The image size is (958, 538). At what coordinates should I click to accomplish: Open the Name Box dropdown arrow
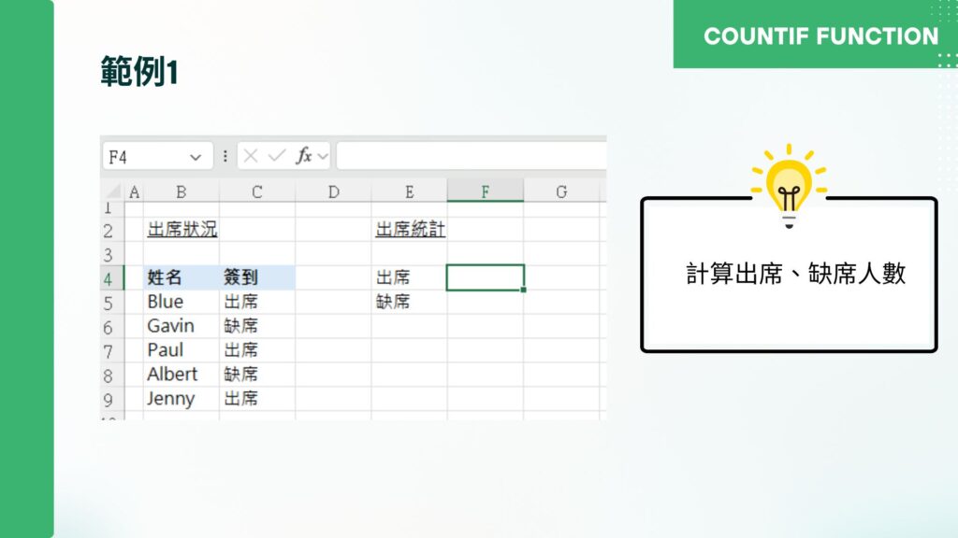click(196, 157)
